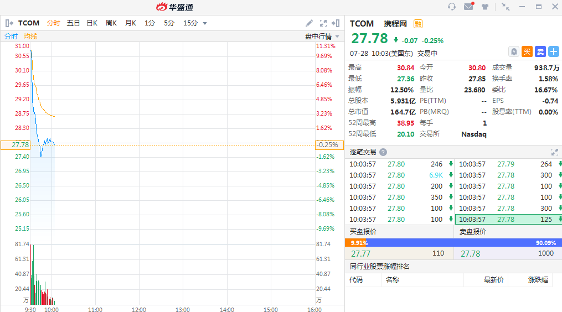Click the 融 margin badge next to 携程网

point(418,24)
